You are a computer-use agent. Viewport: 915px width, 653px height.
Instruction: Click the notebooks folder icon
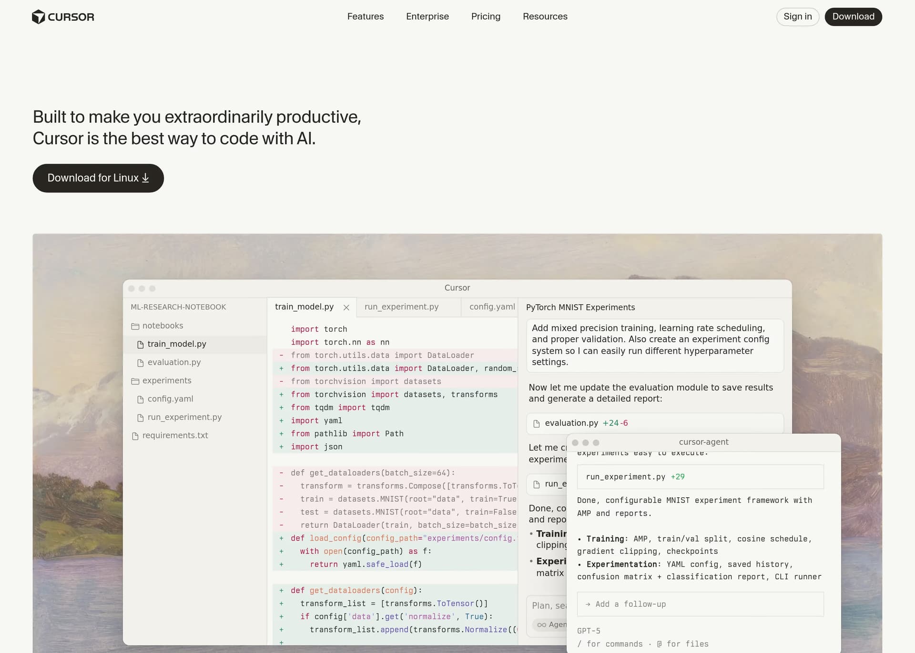(135, 326)
